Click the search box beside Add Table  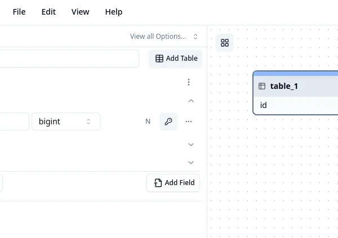(x=68, y=59)
